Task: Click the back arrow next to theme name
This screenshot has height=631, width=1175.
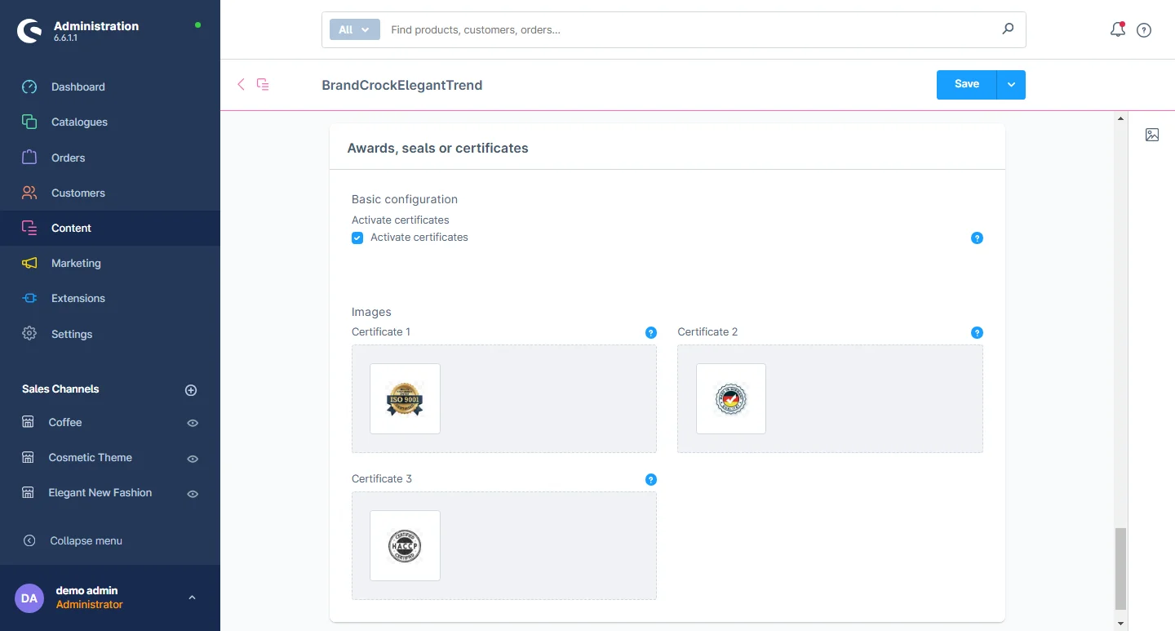Action: coord(241,84)
